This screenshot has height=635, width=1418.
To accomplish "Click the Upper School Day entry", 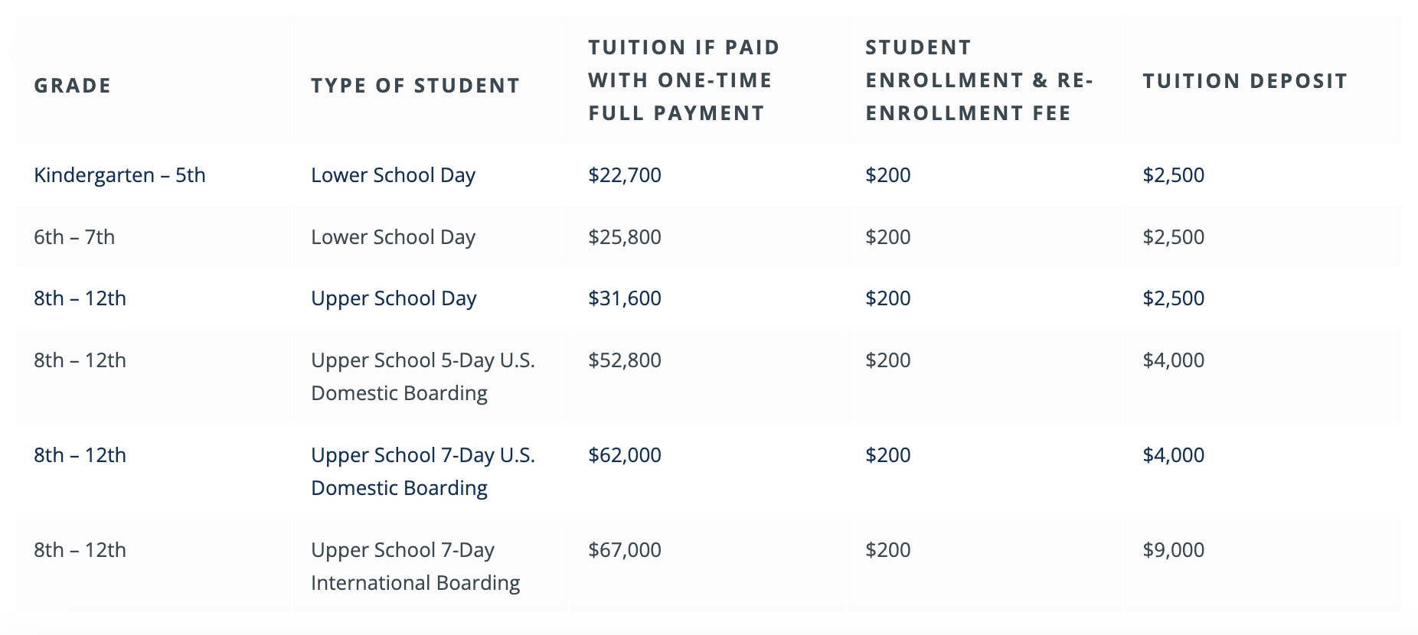I will (394, 298).
